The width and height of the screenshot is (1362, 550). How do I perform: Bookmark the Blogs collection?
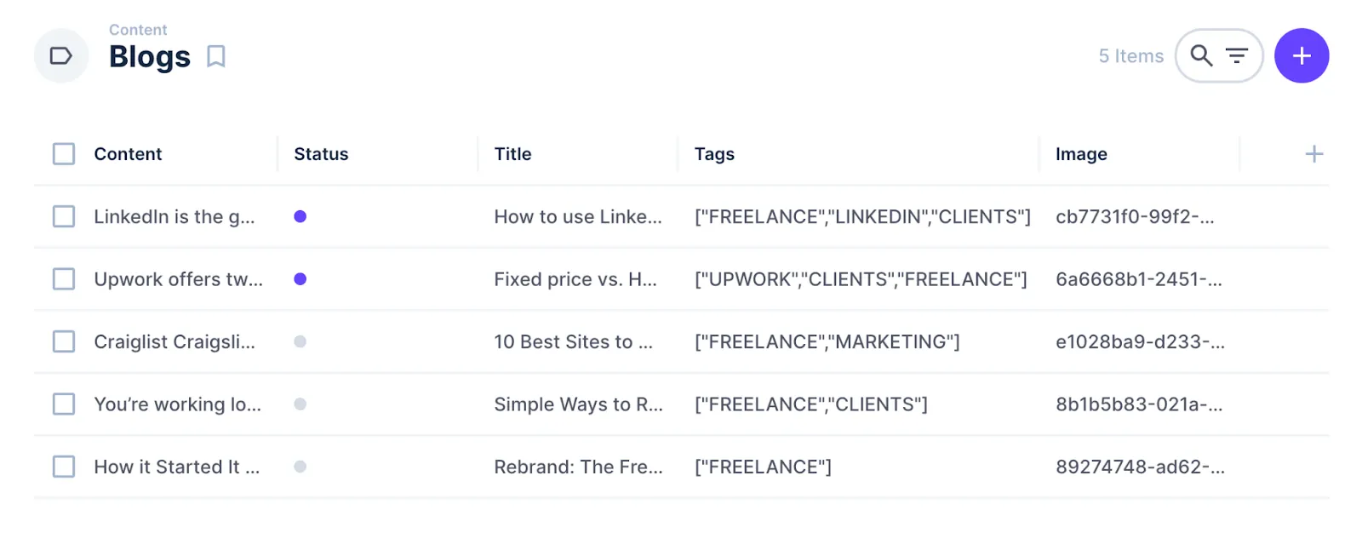pyautogui.click(x=215, y=55)
